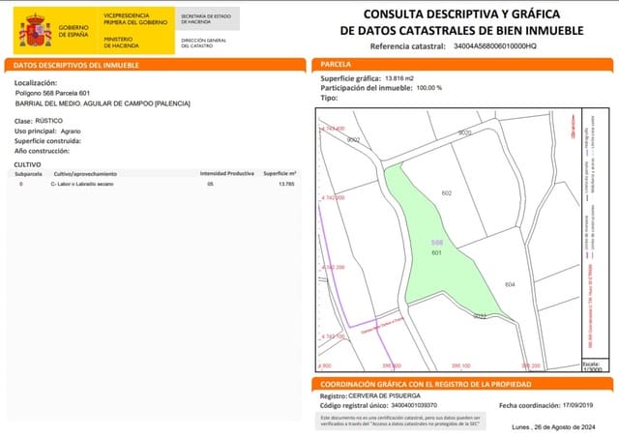Screen dimensions: 619x437
Task: Click the registry name 'CERVERA DE PISUERGA'
Action: [385, 395]
